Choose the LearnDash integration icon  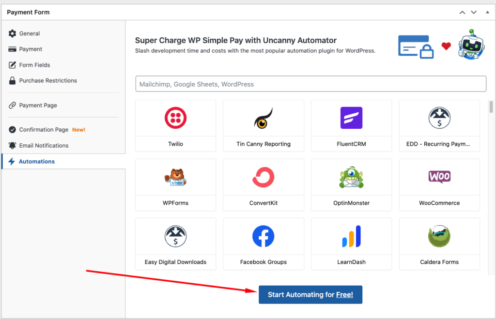click(351, 236)
